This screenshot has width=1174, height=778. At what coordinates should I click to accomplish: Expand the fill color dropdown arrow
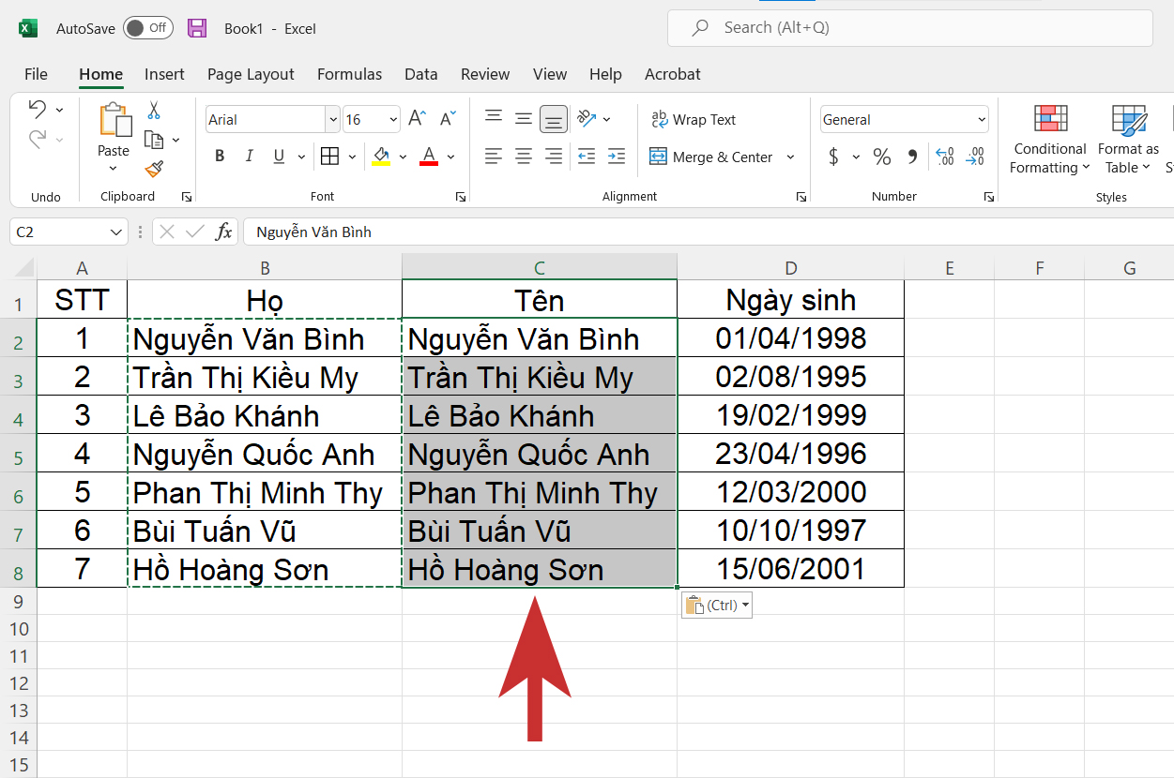pyautogui.click(x=403, y=157)
